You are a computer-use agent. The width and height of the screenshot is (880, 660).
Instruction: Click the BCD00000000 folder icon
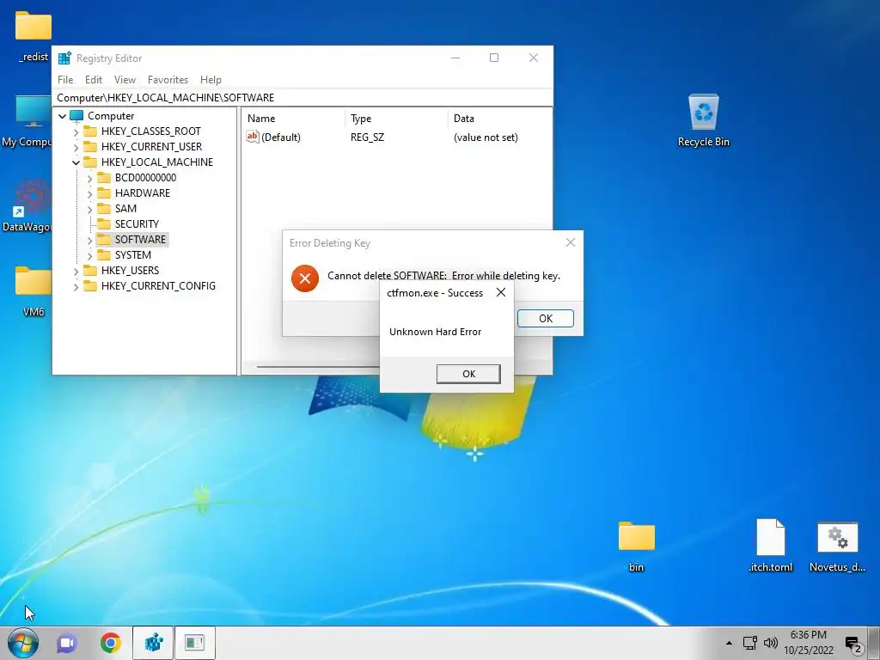tap(104, 177)
